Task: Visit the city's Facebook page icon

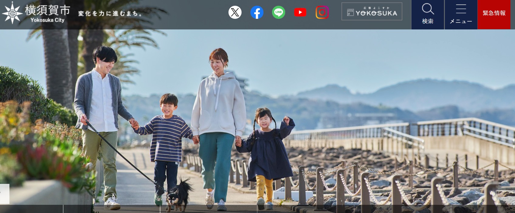Action: click(x=257, y=12)
